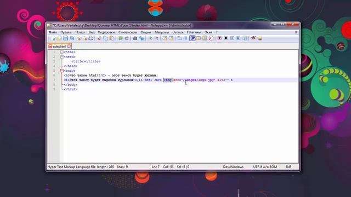This screenshot has width=351, height=197.
Task: Save the file with the floppy icon
Action: point(65,38)
